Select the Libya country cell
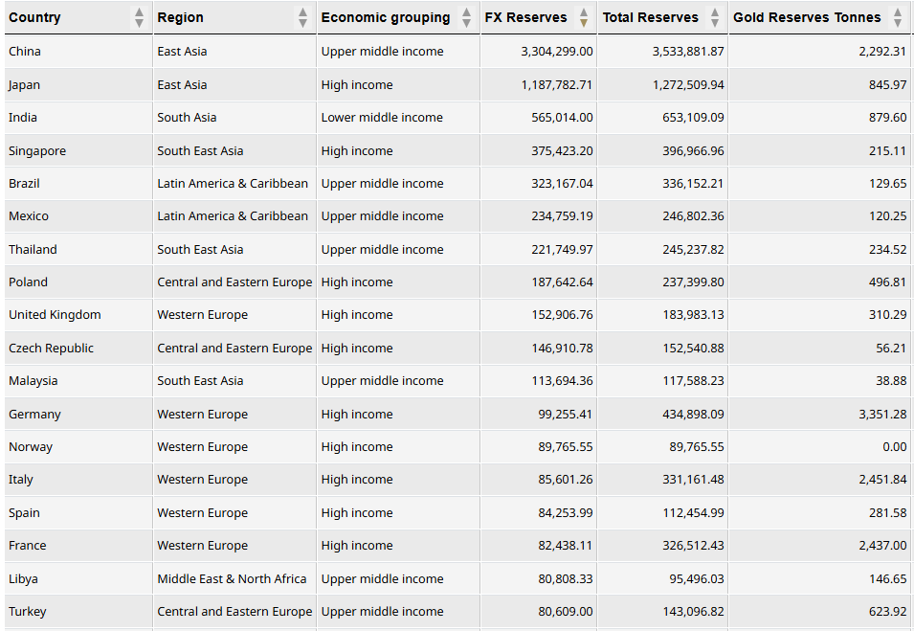Viewport: 914px width, 631px height. tap(78, 578)
